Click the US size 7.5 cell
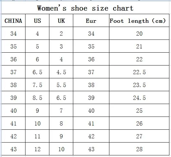The width and height of the screenshot is (171, 157). pos(37,85)
